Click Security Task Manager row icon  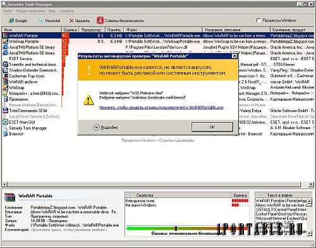6,128
